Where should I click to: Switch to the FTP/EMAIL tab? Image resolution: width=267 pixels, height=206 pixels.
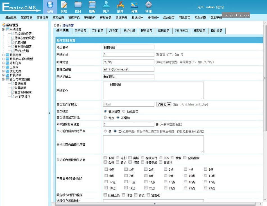coord(182,31)
